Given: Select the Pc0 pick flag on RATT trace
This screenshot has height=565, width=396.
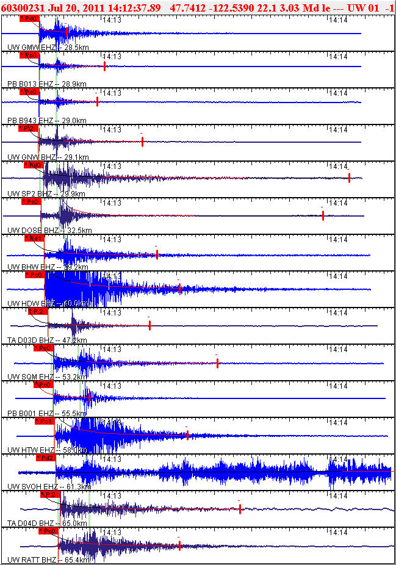Looking at the screenshot, I should point(48,531).
